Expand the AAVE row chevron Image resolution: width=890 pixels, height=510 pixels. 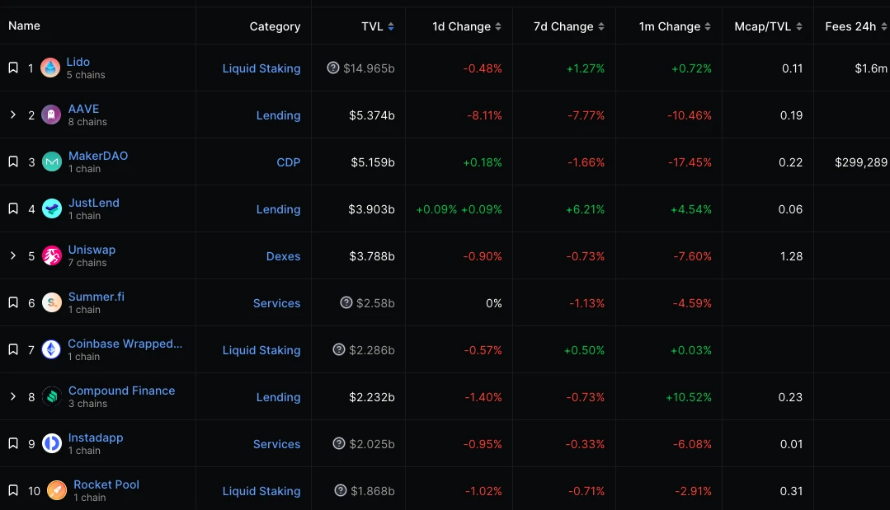pyautogui.click(x=13, y=115)
